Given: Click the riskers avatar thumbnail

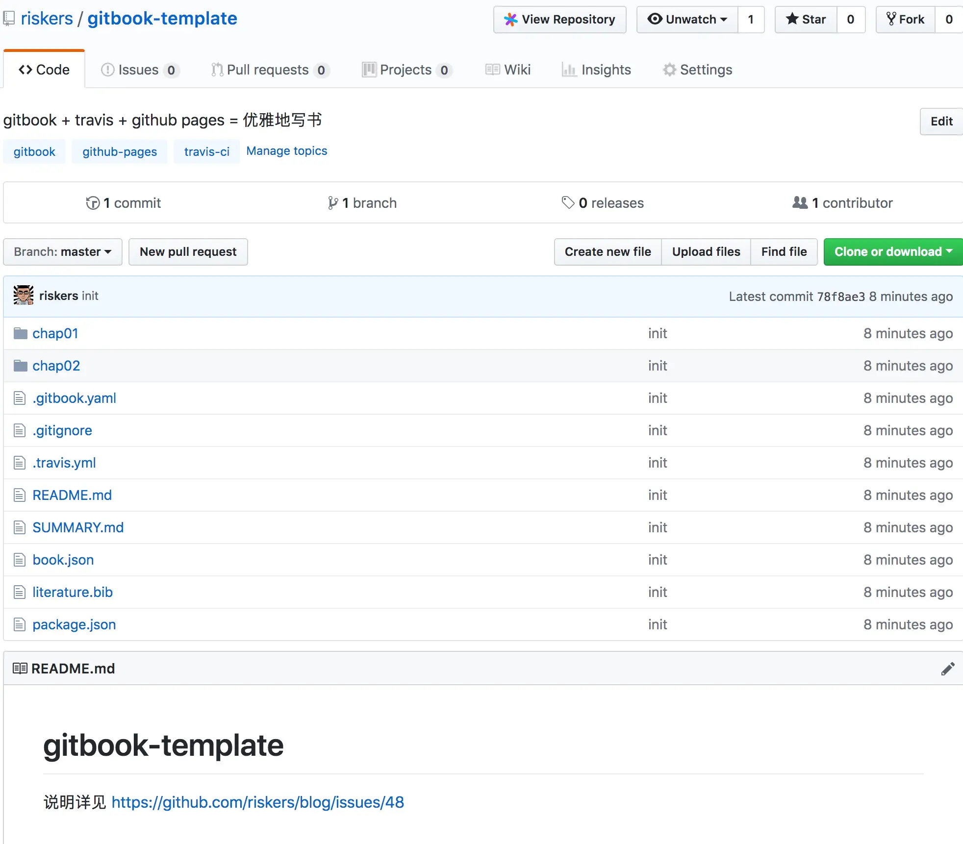Looking at the screenshot, I should (x=23, y=296).
